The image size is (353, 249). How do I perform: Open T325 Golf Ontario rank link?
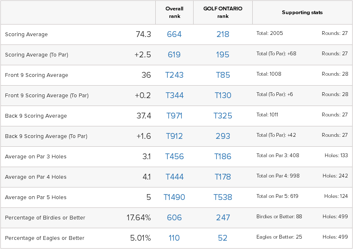[x=223, y=116]
